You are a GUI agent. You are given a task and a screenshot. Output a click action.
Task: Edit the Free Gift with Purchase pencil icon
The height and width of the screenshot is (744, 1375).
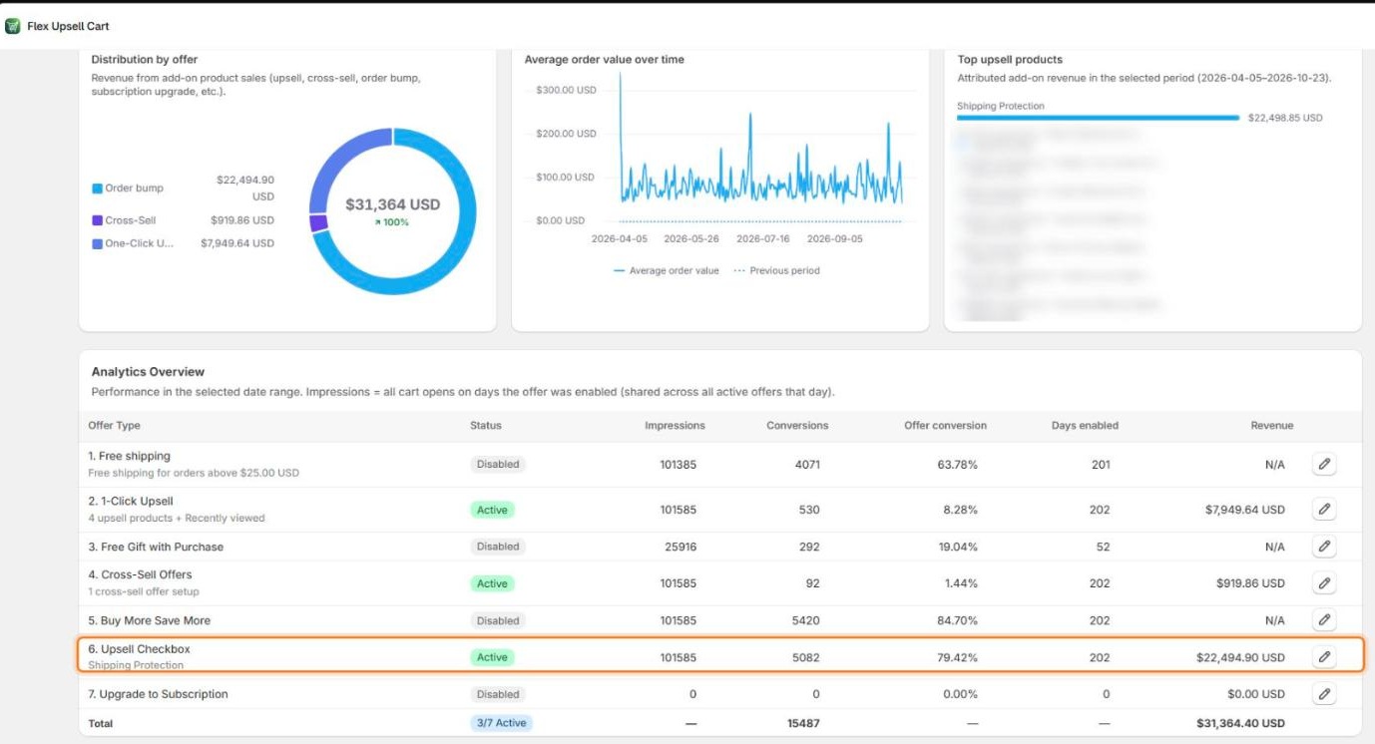(x=1324, y=547)
